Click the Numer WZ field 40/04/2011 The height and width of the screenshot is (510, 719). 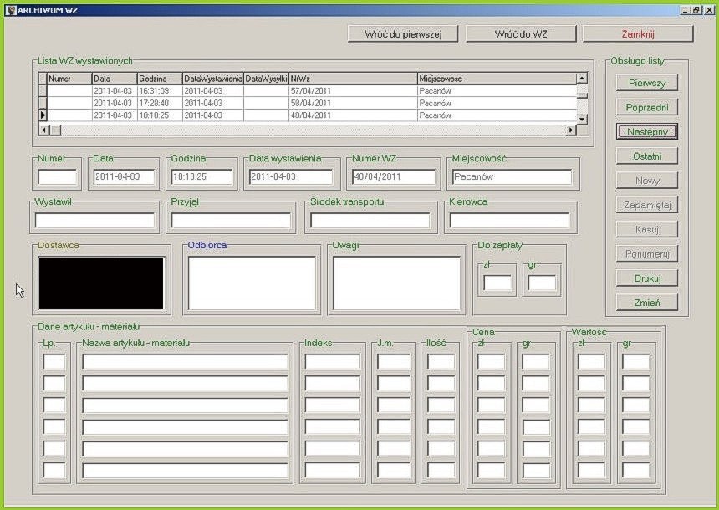click(394, 177)
